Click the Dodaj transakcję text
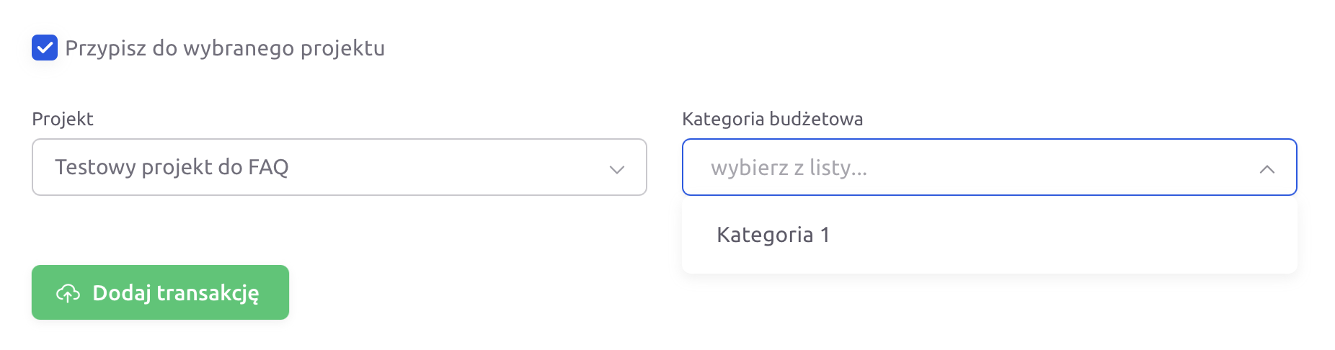Image resolution: width=1335 pixels, height=350 pixels. [176, 294]
